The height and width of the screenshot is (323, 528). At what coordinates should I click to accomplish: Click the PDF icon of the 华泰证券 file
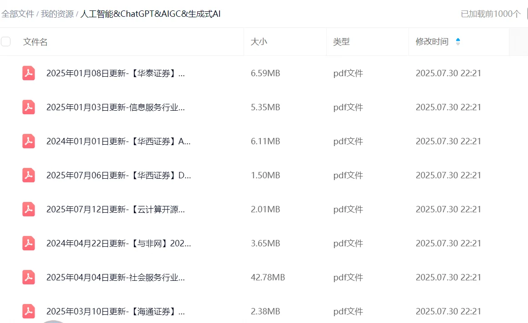pos(28,73)
